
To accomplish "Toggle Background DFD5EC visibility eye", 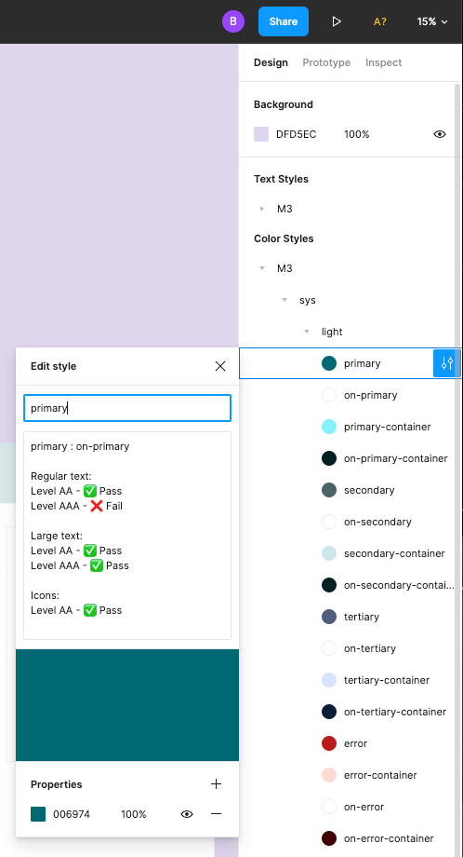I will (440, 134).
